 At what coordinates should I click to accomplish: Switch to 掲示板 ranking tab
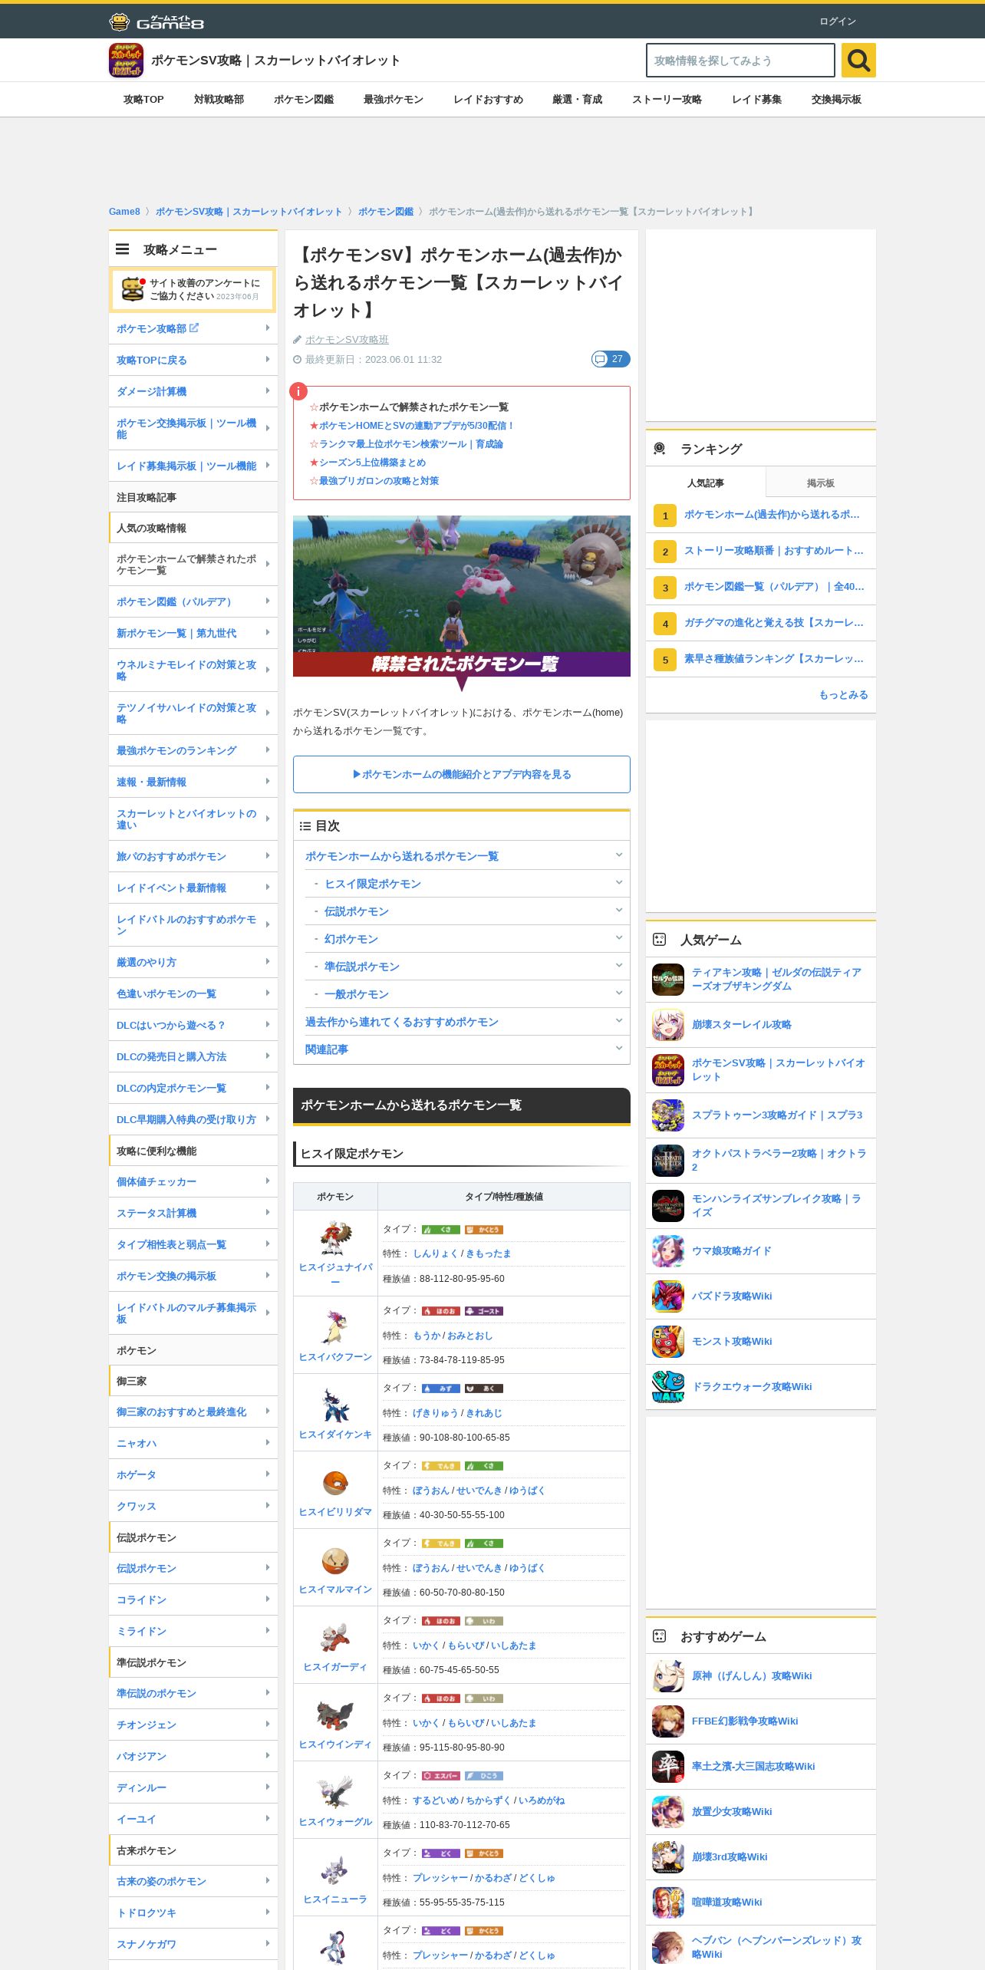point(821,483)
